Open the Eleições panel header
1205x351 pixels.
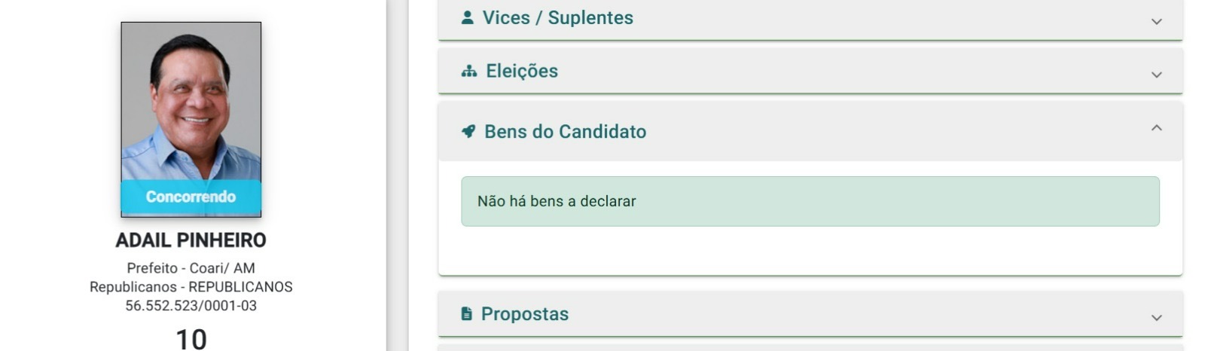point(810,72)
